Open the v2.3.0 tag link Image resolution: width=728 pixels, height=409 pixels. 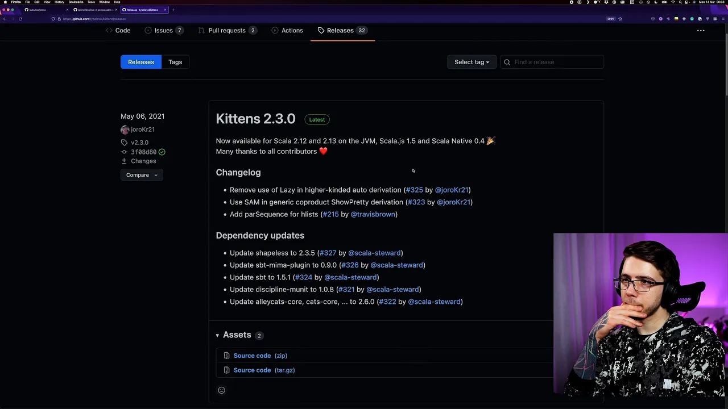[139, 143]
